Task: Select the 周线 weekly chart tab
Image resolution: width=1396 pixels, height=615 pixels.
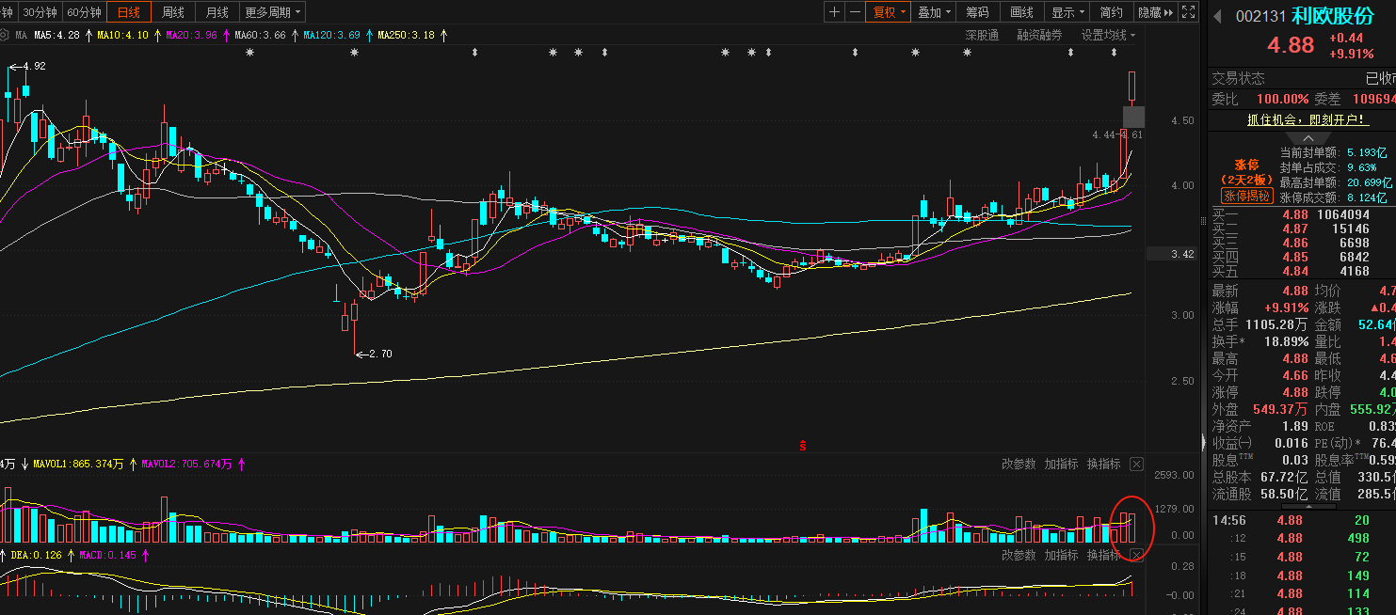Action: click(173, 12)
